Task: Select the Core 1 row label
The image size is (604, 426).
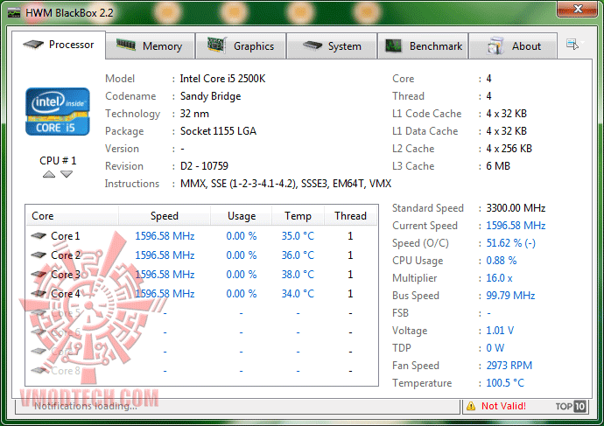Action: pos(66,236)
